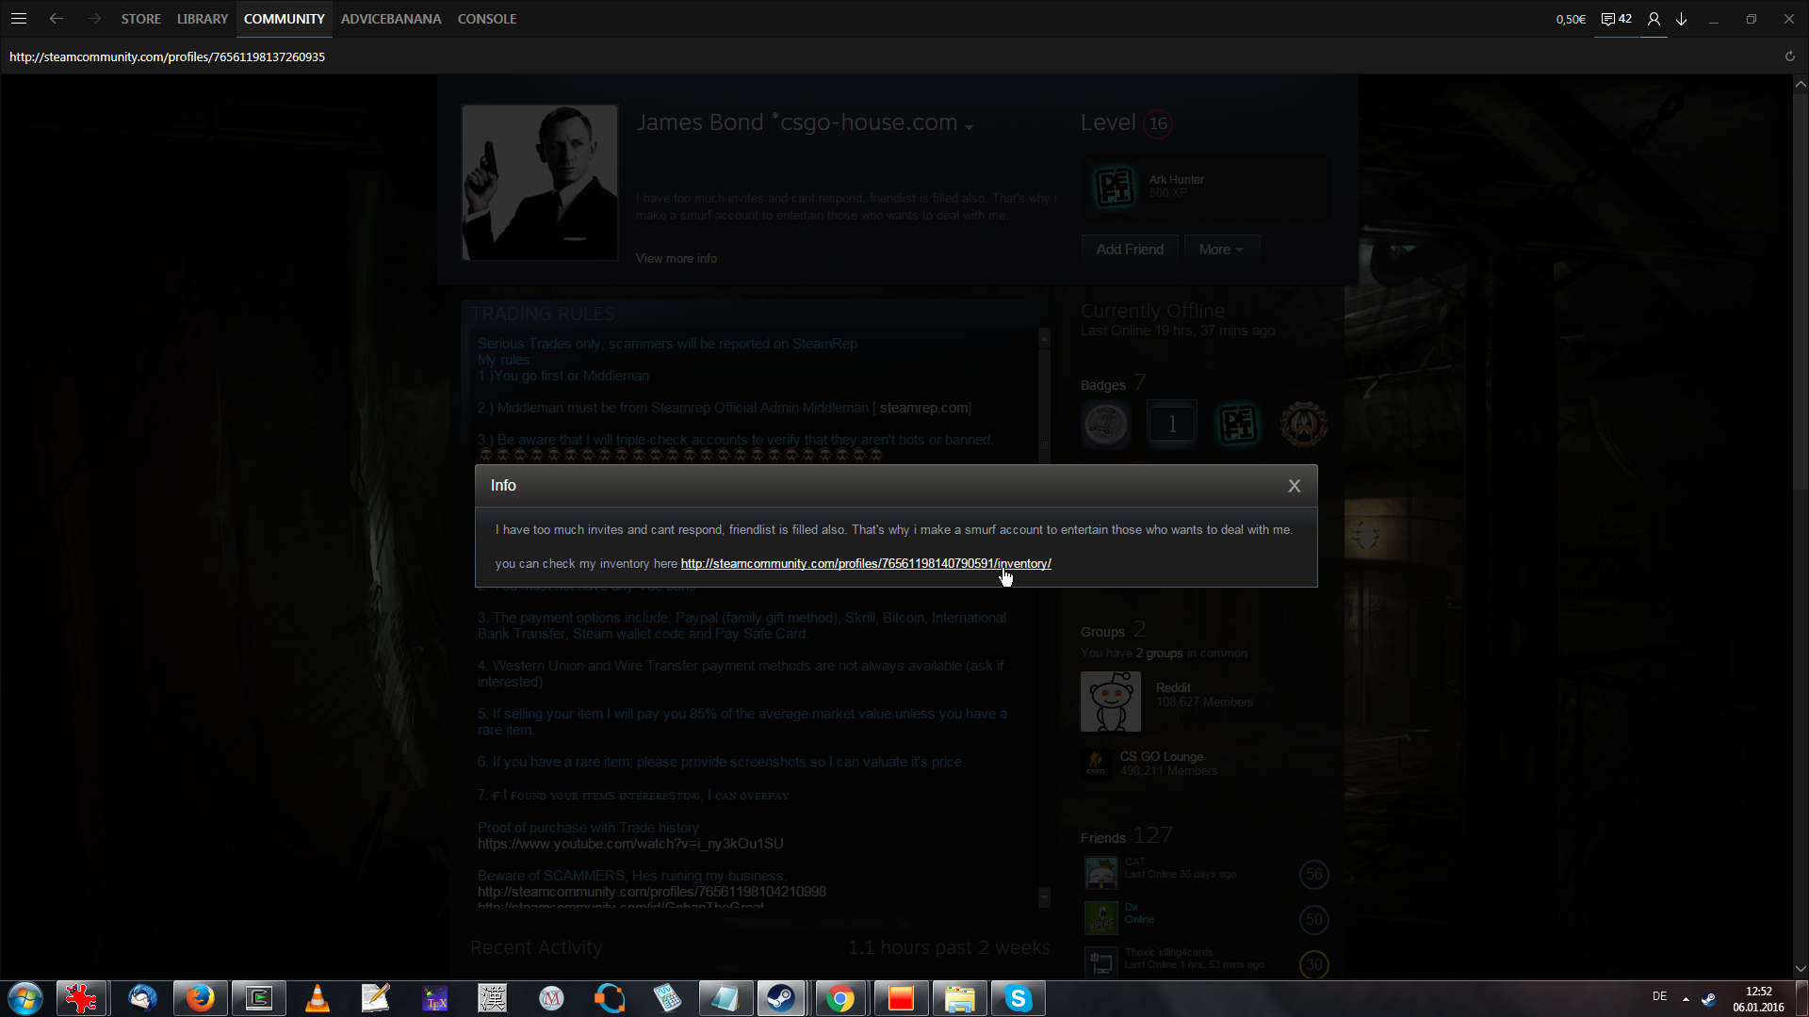
Task: Select the CONSOLE tab
Action: [486, 19]
